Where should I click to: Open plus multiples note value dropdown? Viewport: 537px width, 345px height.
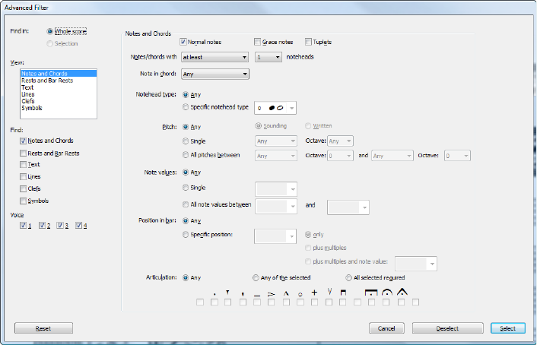pyautogui.click(x=416, y=264)
